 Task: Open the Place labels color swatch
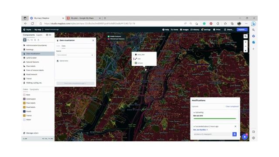(24, 103)
